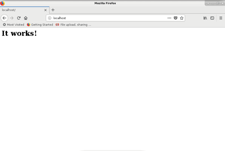Show site information icon in address bar

point(50,18)
